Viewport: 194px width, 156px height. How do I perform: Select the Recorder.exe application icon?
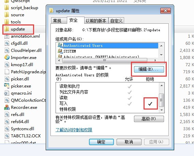pos(7,107)
